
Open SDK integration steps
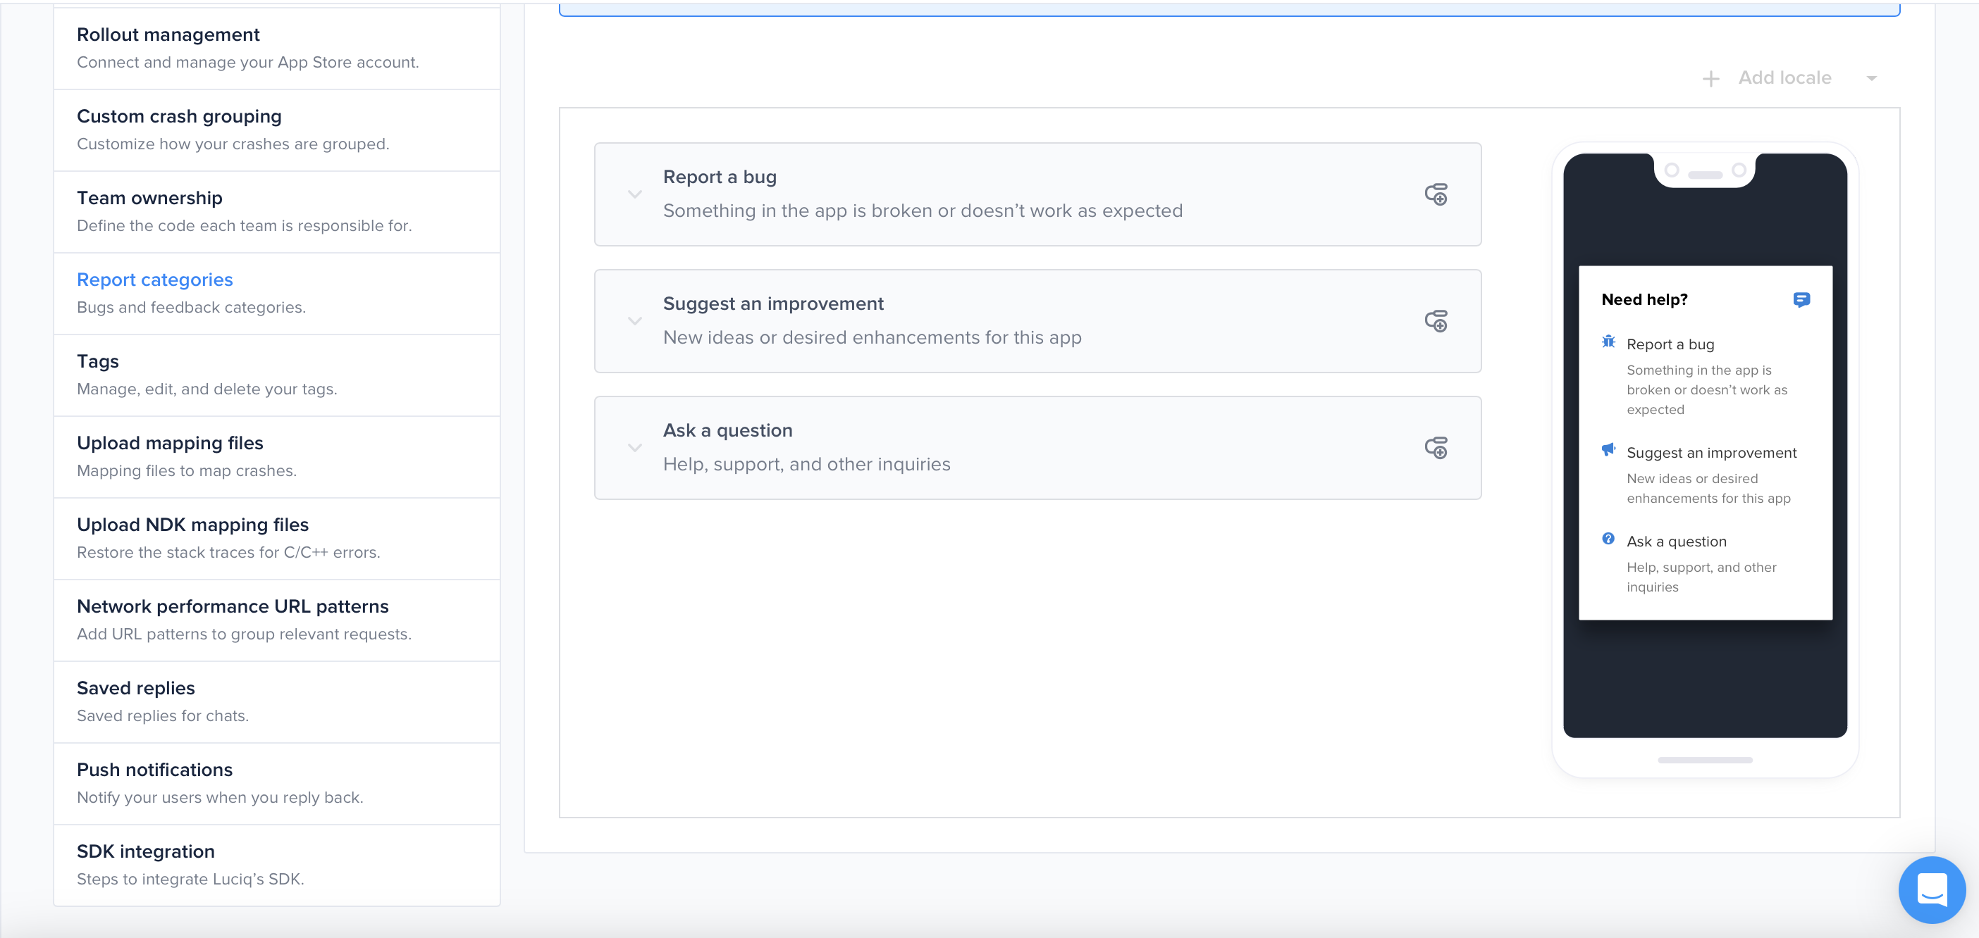(x=146, y=852)
